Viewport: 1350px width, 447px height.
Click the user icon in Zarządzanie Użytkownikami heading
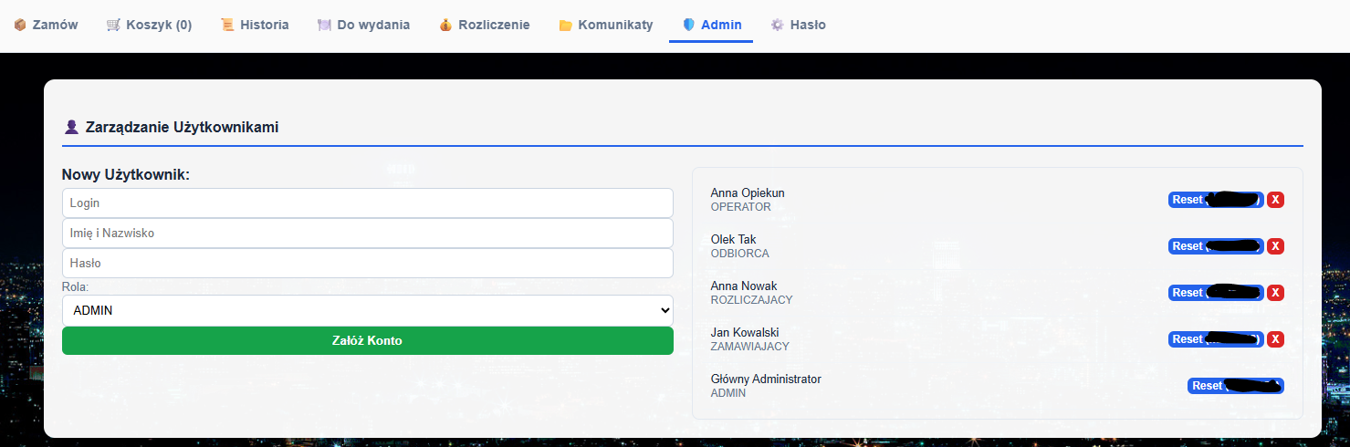tap(71, 127)
